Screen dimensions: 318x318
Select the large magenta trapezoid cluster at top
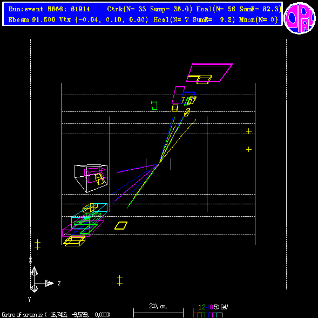209,72
